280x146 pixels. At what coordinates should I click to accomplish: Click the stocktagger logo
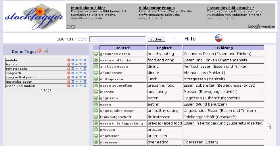pyautogui.click(x=34, y=16)
